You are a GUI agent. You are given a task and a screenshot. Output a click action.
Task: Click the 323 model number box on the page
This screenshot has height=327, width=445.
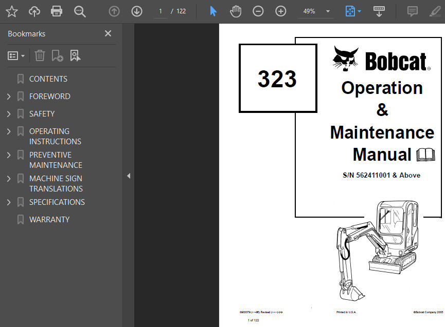278,79
